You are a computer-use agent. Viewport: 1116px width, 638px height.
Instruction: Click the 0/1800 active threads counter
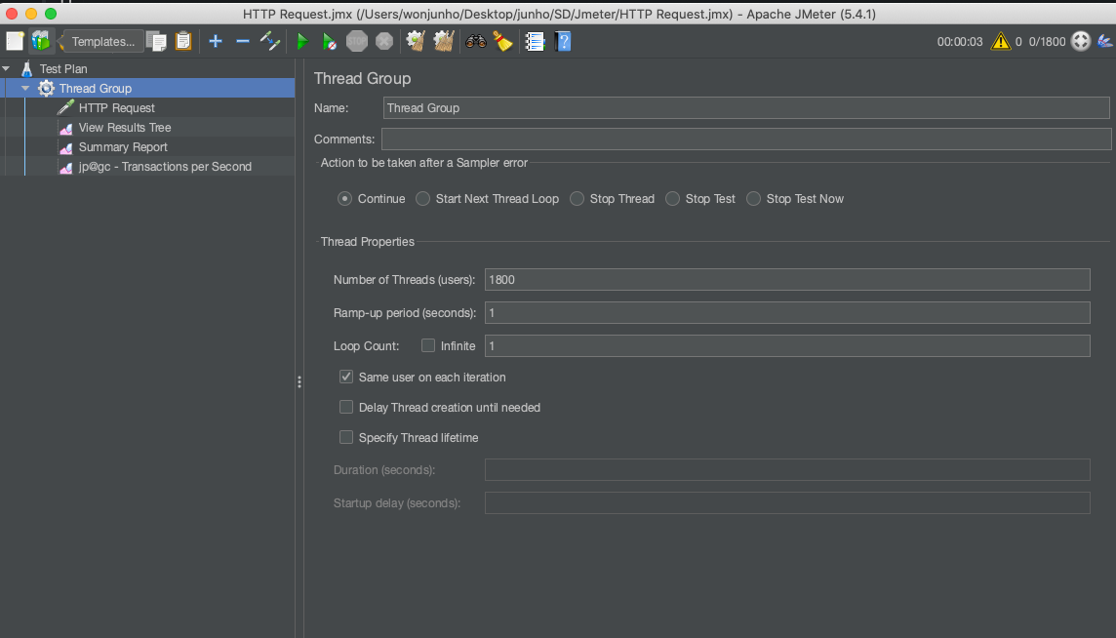[x=1047, y=42]
